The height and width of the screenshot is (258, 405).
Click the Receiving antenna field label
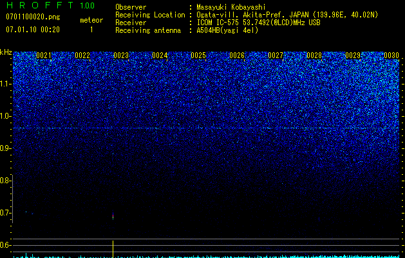148,30
